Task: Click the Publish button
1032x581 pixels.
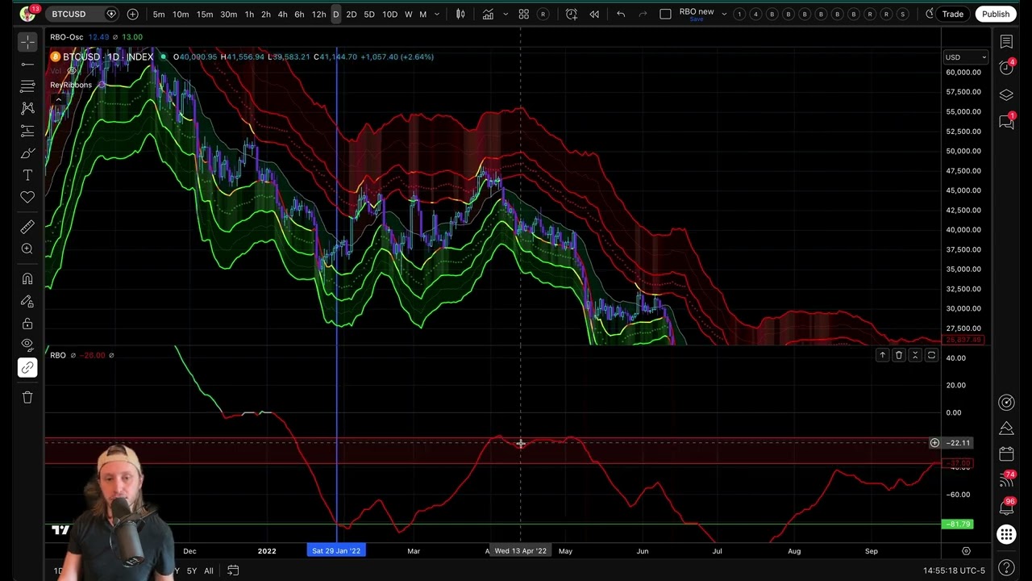Action: [x=996, y=14]
